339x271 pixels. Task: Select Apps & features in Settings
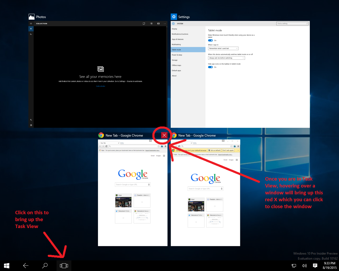188,39
